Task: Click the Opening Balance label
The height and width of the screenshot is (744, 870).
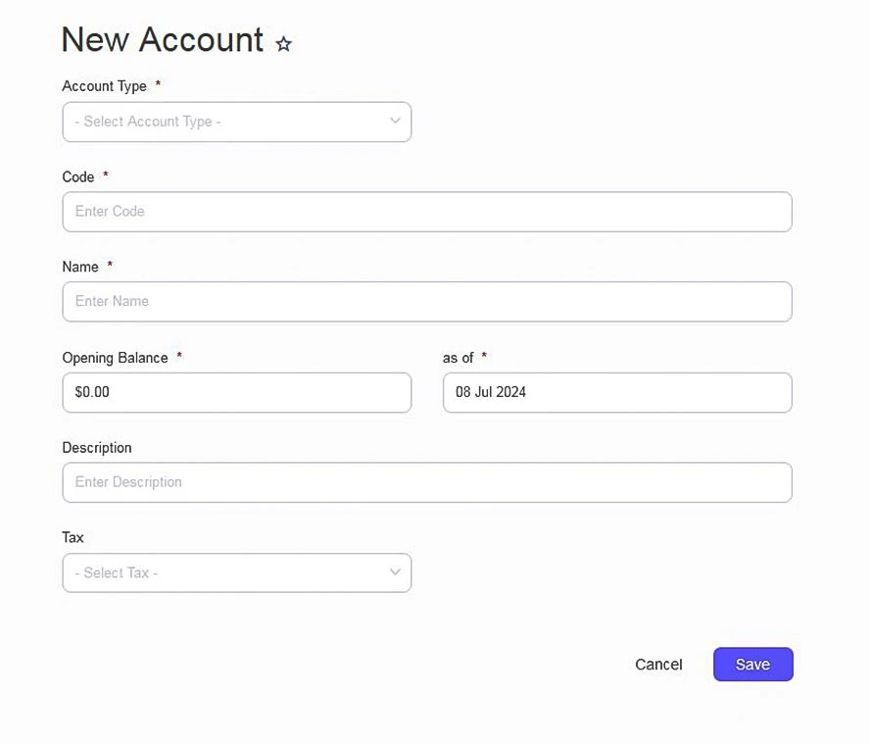Action: [x=115, y=358]
